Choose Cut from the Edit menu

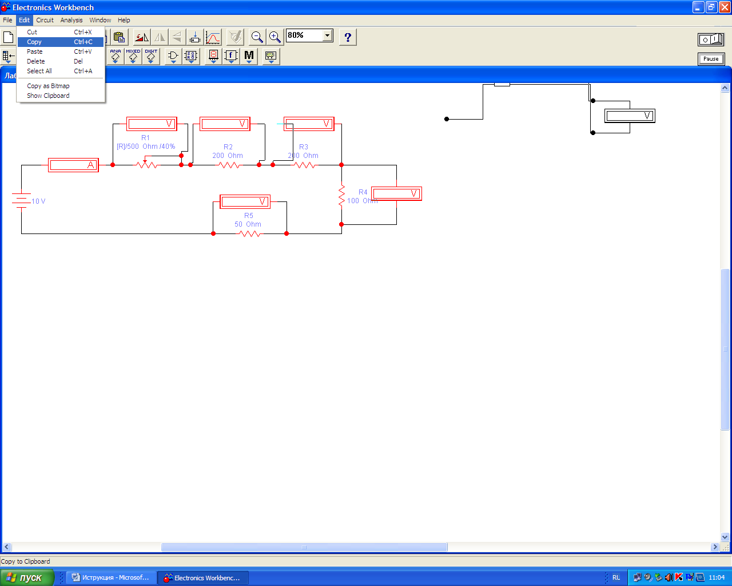tap(61, 32)
